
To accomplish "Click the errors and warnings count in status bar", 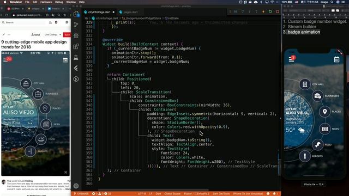I will click(102, 194).
